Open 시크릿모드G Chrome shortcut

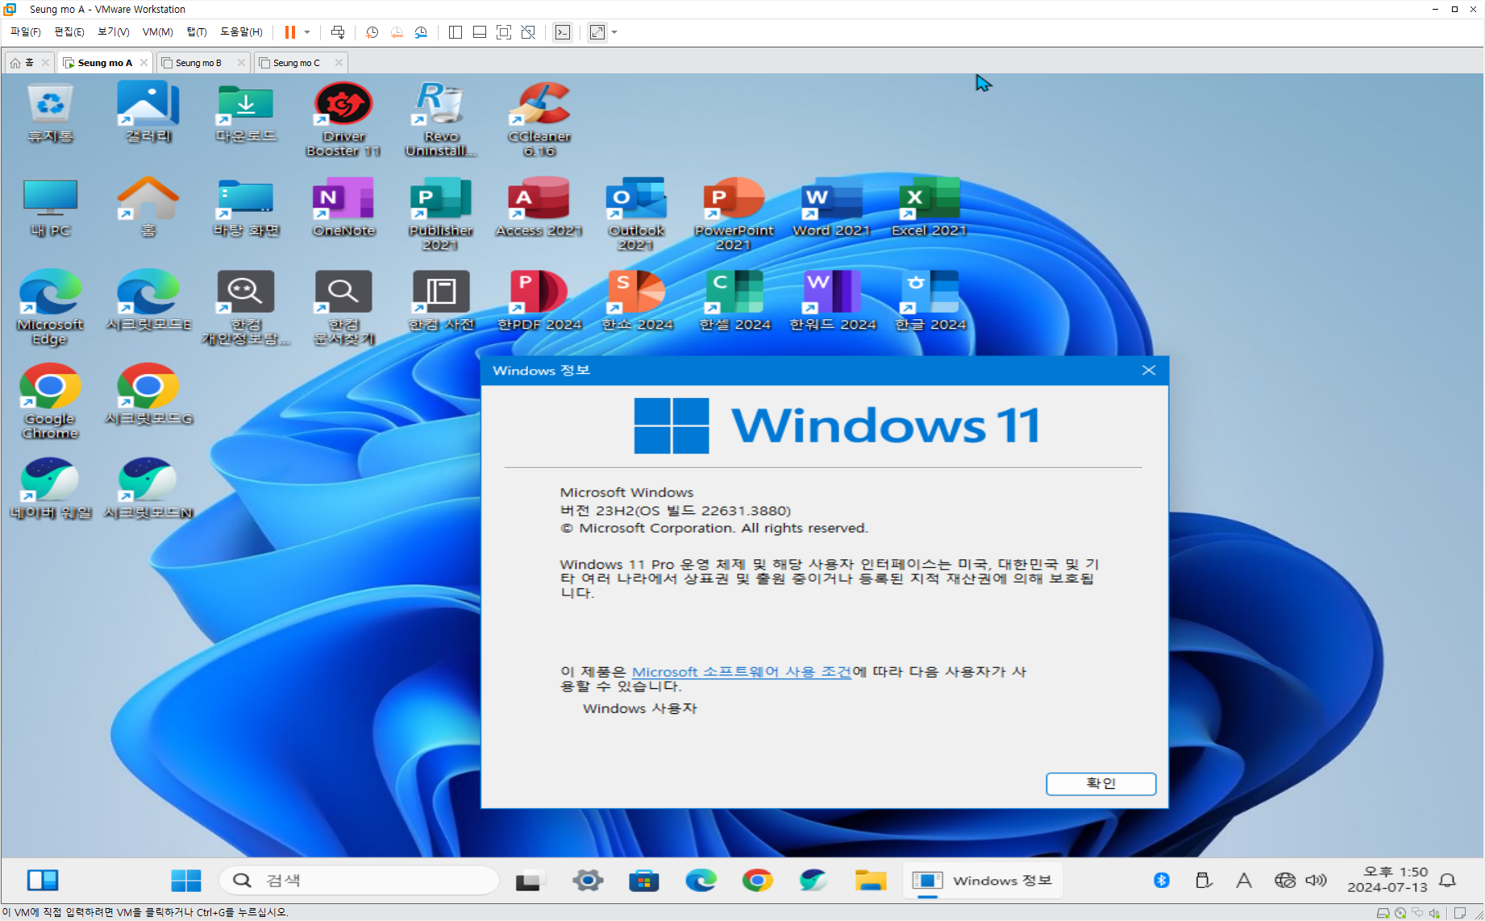pos(148,395)
